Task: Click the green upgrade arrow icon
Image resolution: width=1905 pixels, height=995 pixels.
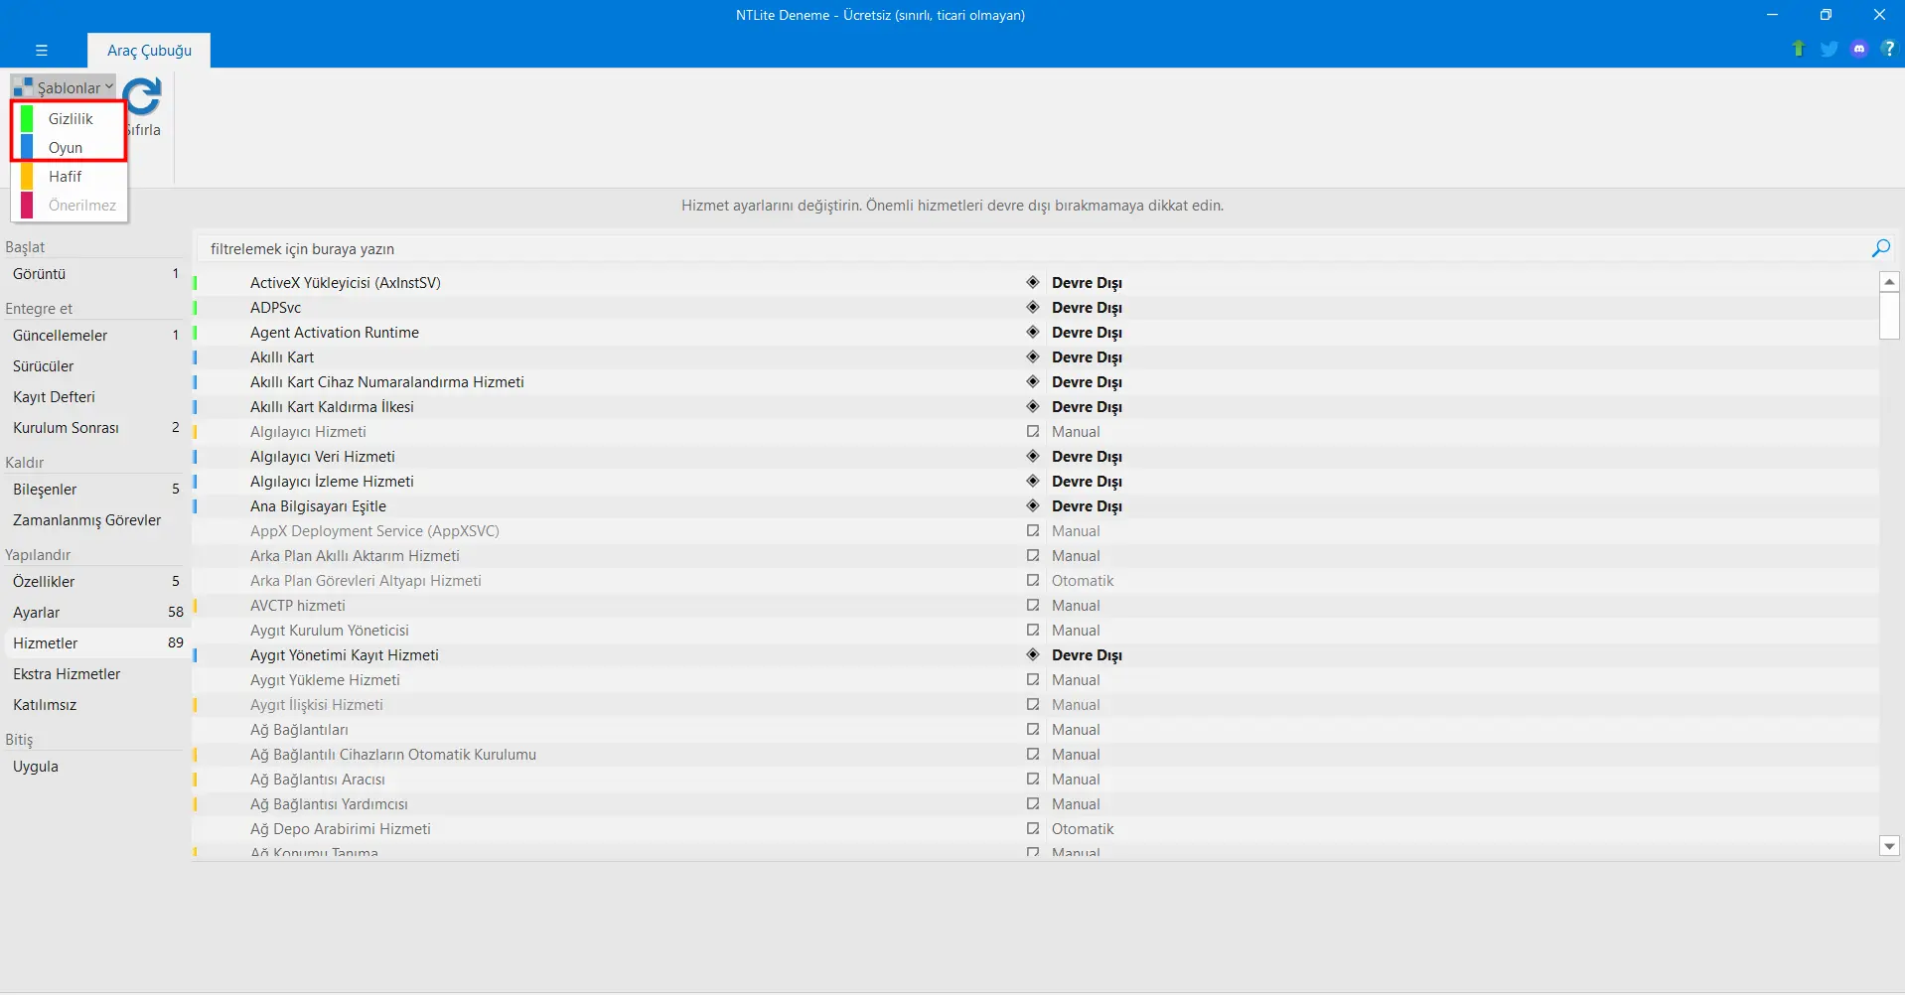Action: coord(1798,49)
